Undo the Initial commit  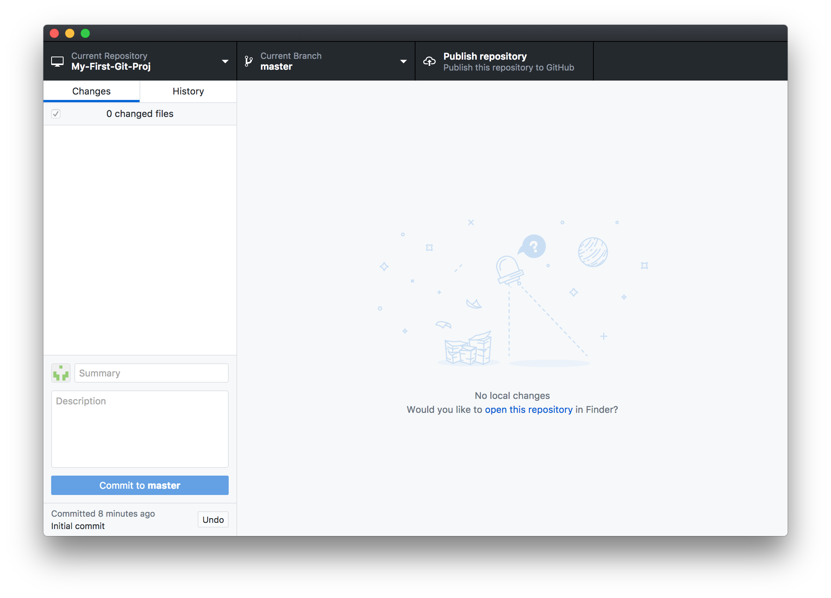click(213, 520)
